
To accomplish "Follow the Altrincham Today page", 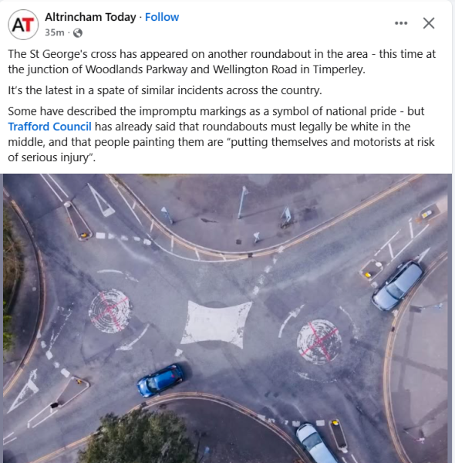I will pos(162,17).
